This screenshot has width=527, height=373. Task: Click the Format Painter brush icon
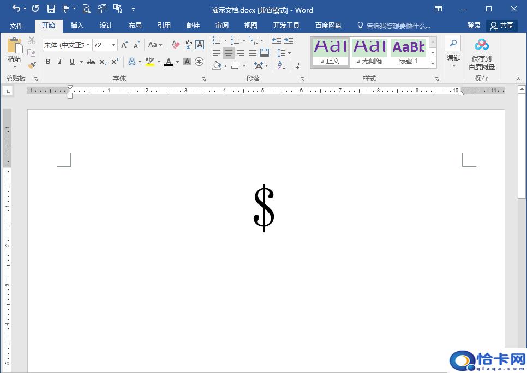[x=32, y=65]
